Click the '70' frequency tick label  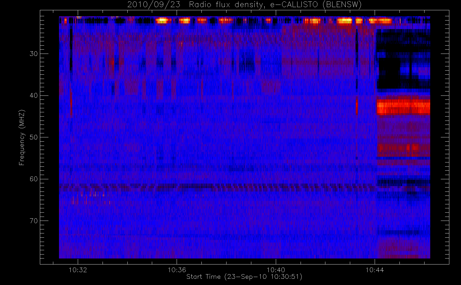click(34, 221)
